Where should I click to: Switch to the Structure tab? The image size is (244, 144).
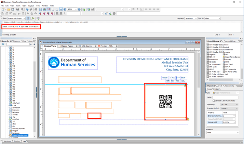point(16,41)
